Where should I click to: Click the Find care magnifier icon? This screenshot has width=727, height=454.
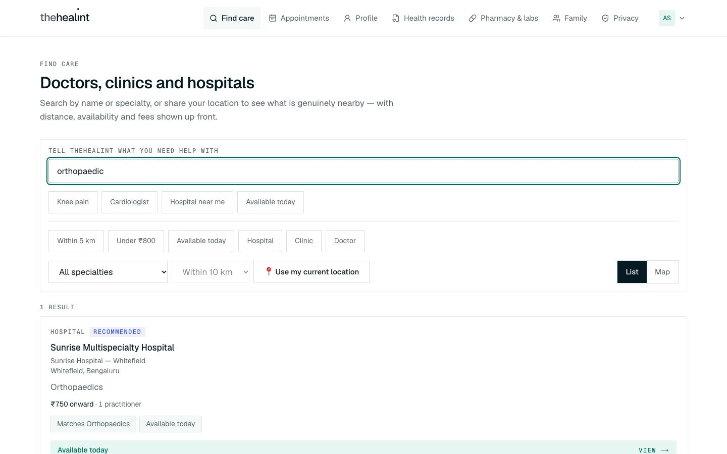(214, 18)
